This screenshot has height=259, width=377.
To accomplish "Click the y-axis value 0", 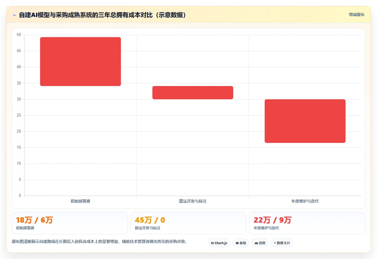I will [20, 196].
